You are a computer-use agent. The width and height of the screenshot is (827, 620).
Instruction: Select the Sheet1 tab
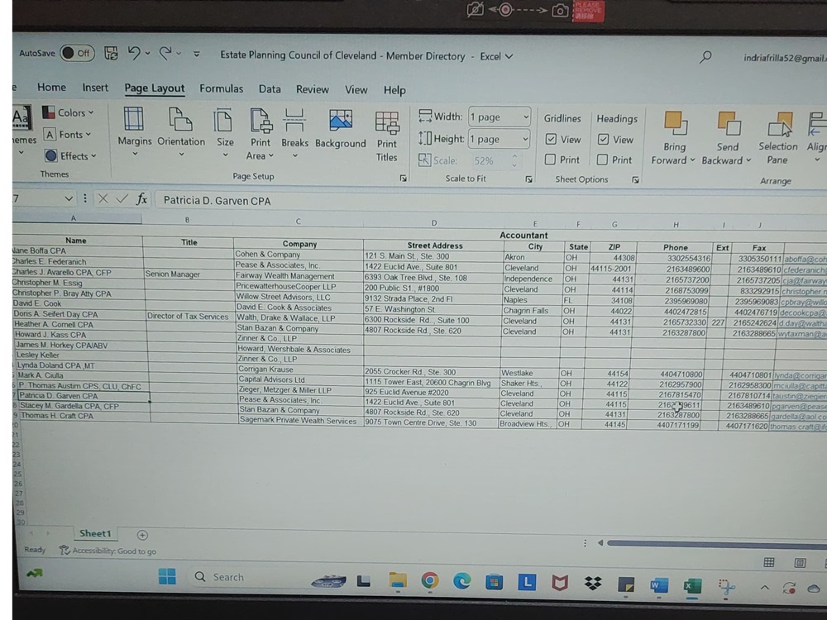(x=95, y=533)
